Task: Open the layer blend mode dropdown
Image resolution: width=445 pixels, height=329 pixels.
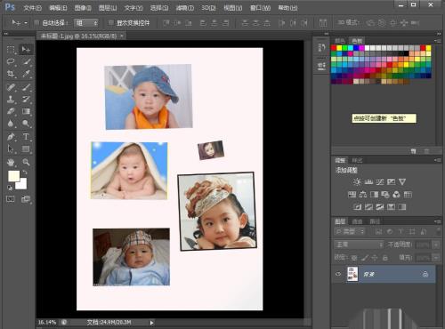Action: pos(360,245)
